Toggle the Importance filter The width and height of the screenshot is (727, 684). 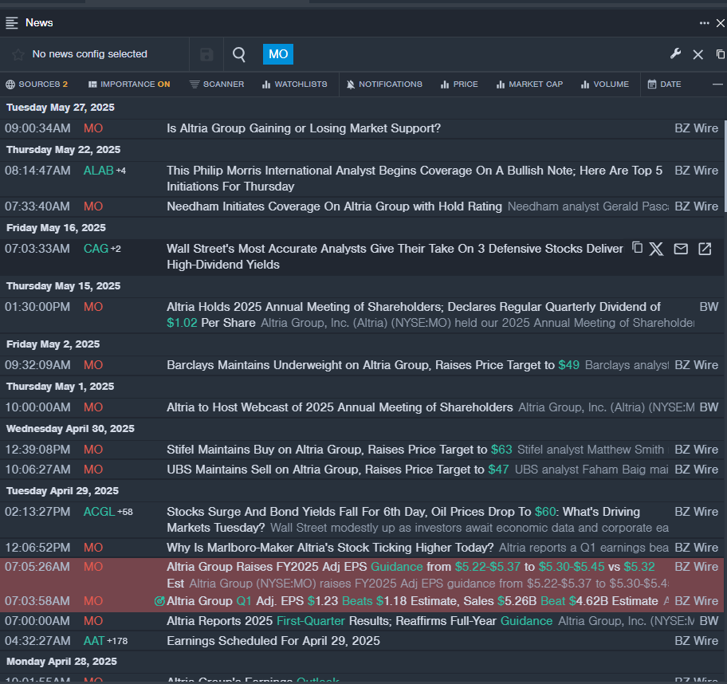pyautogui.click(x=129, y=85)
